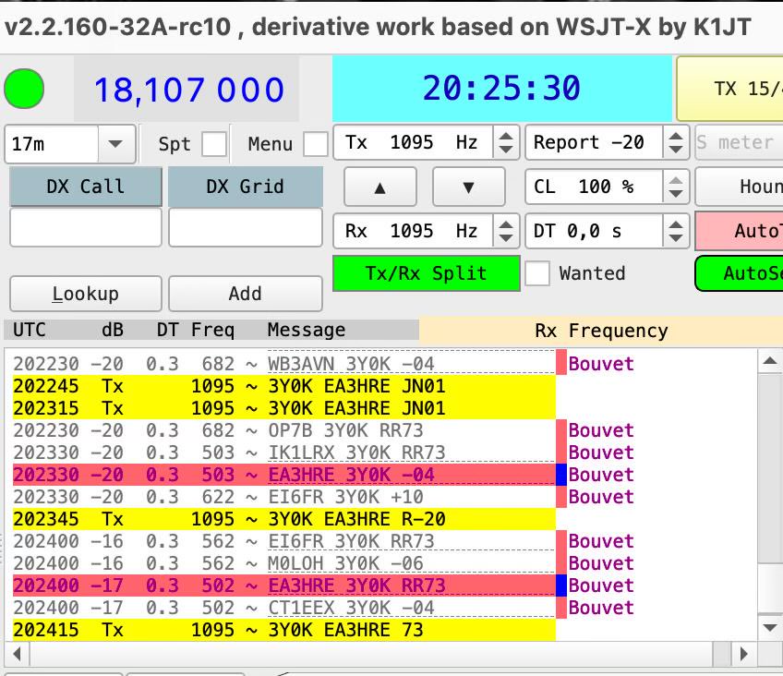Adjust the DT 0,0 s spinner

(x=676, y=231)
